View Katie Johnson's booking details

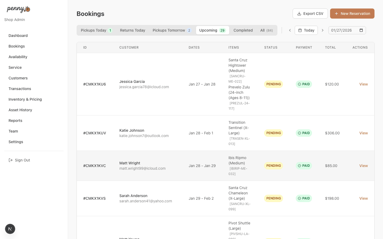pos(363,133)
